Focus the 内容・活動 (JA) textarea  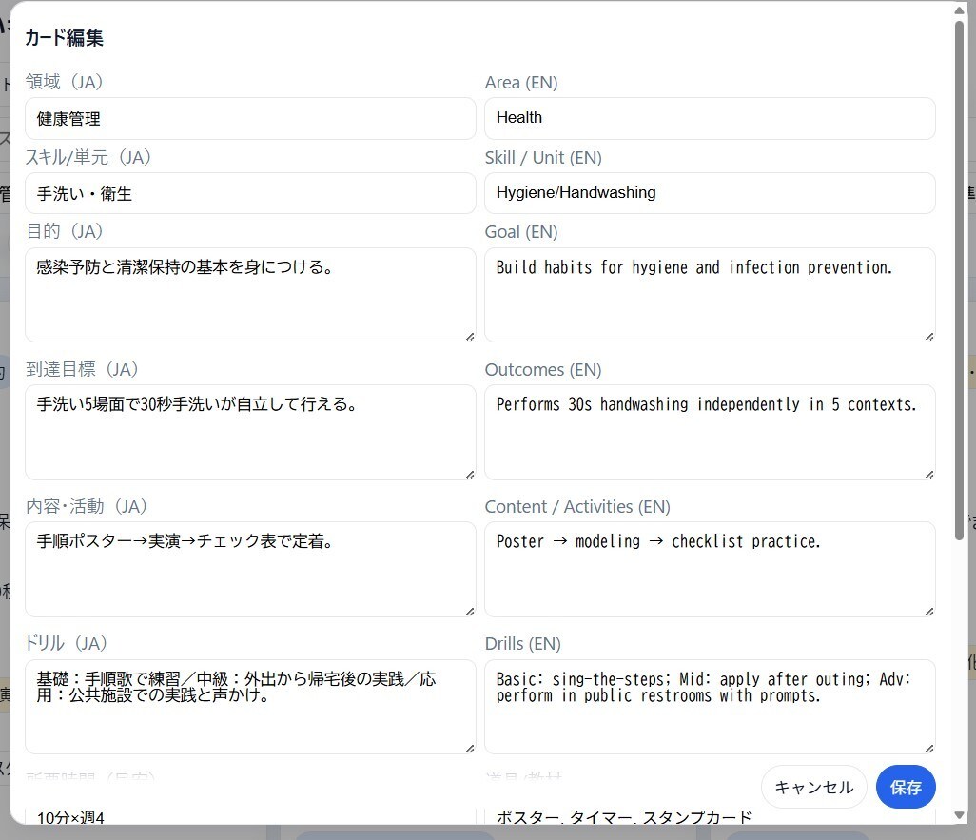click(x=250, y=569)
